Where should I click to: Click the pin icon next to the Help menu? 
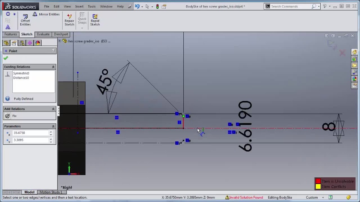click(130, 6)
